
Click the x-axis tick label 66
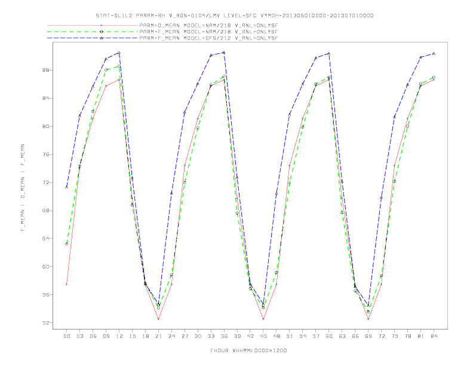click(x=355, y=336)
